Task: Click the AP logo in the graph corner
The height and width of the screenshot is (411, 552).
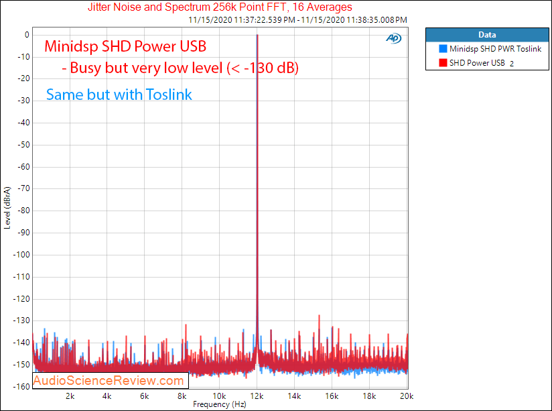Action: click(394, 38)
